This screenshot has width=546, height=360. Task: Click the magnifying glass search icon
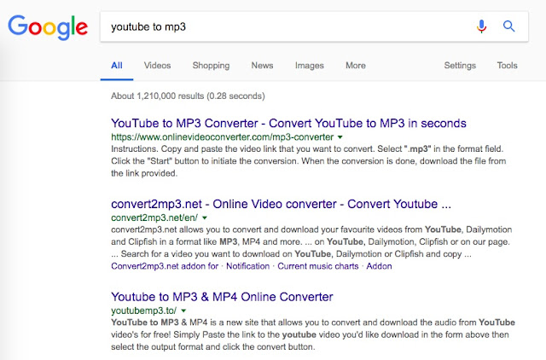[x=508, y=26]
